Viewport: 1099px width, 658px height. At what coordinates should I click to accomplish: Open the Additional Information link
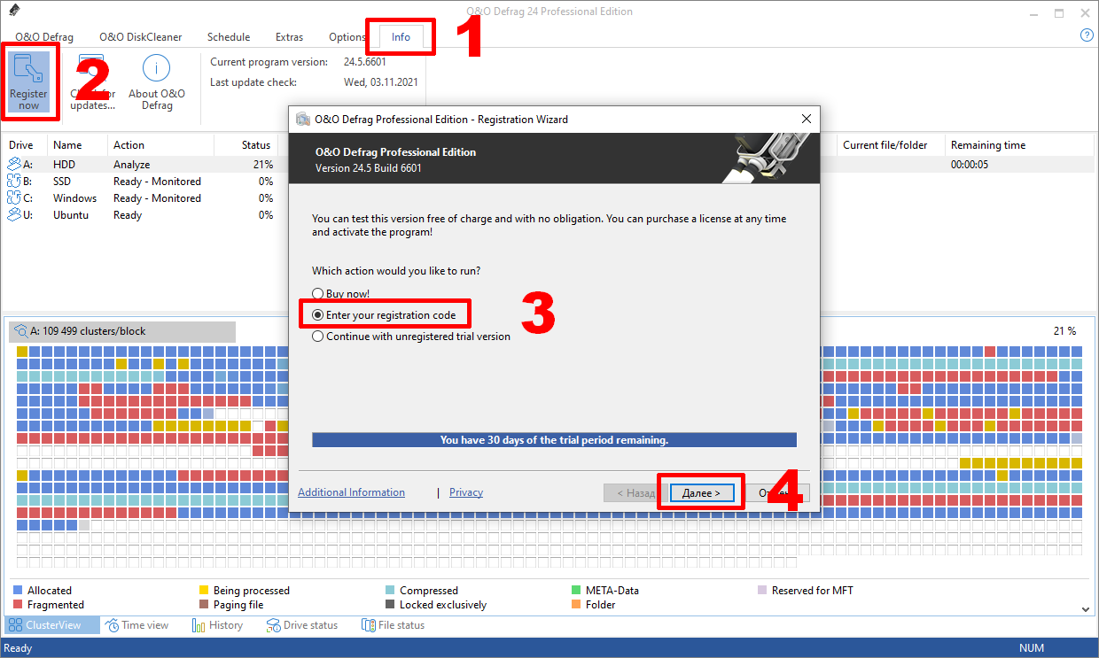(x=351, y=492)
